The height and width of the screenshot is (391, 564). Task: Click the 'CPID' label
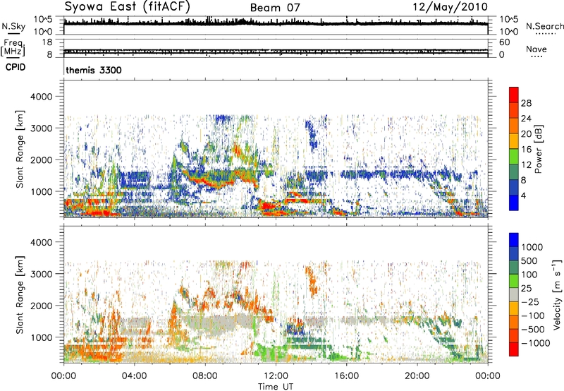click(16, 67)
